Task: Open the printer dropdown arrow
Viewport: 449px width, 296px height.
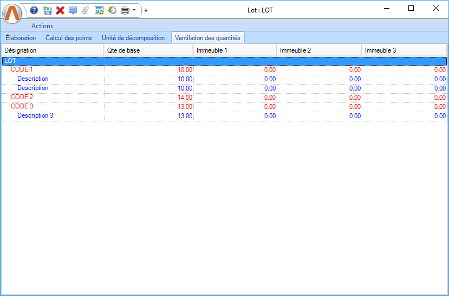Action: click(134, 10)
